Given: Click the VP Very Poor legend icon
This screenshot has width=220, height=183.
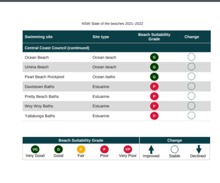Looking at the screenshot, I should pyautogui.click(x=128, y=149).
